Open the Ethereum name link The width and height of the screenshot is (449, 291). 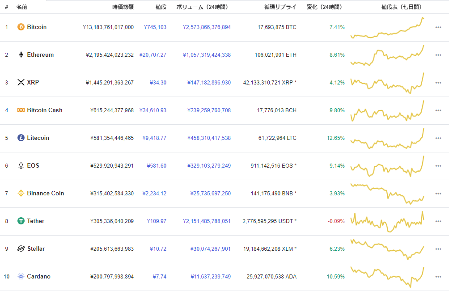tap(40, 55)
